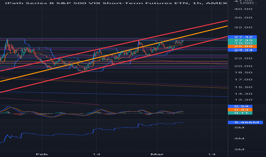
Task: Open the USD currency selector
Action: (247, 3)
